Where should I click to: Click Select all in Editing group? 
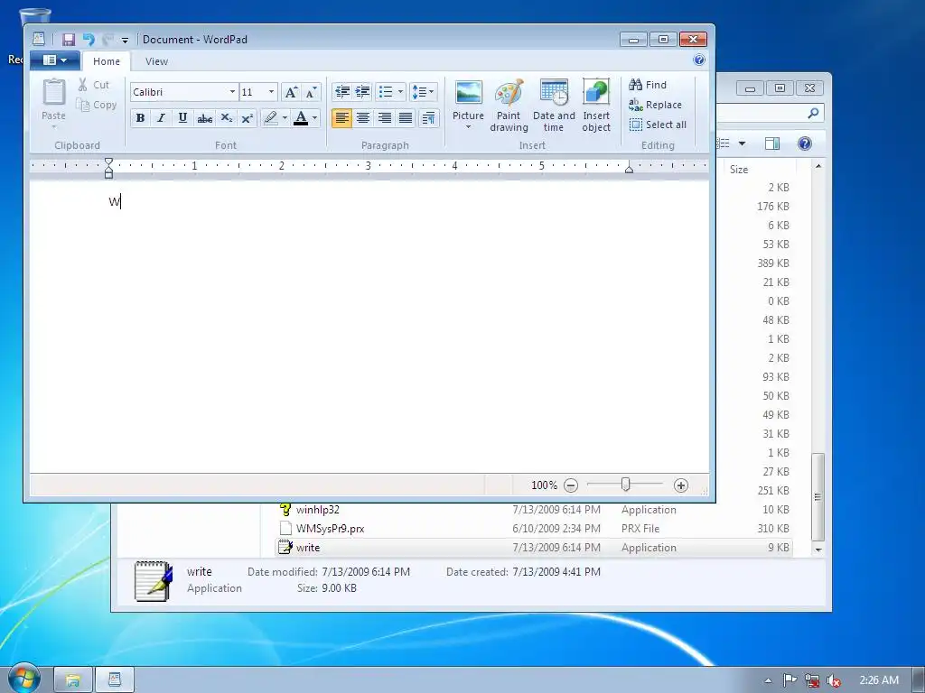[658, 125]
